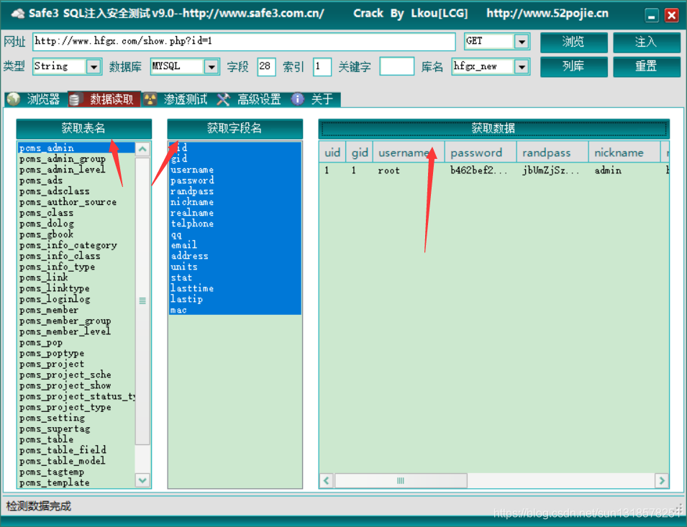Click the gid column header
Screen dimensions: 687x527
360,152
